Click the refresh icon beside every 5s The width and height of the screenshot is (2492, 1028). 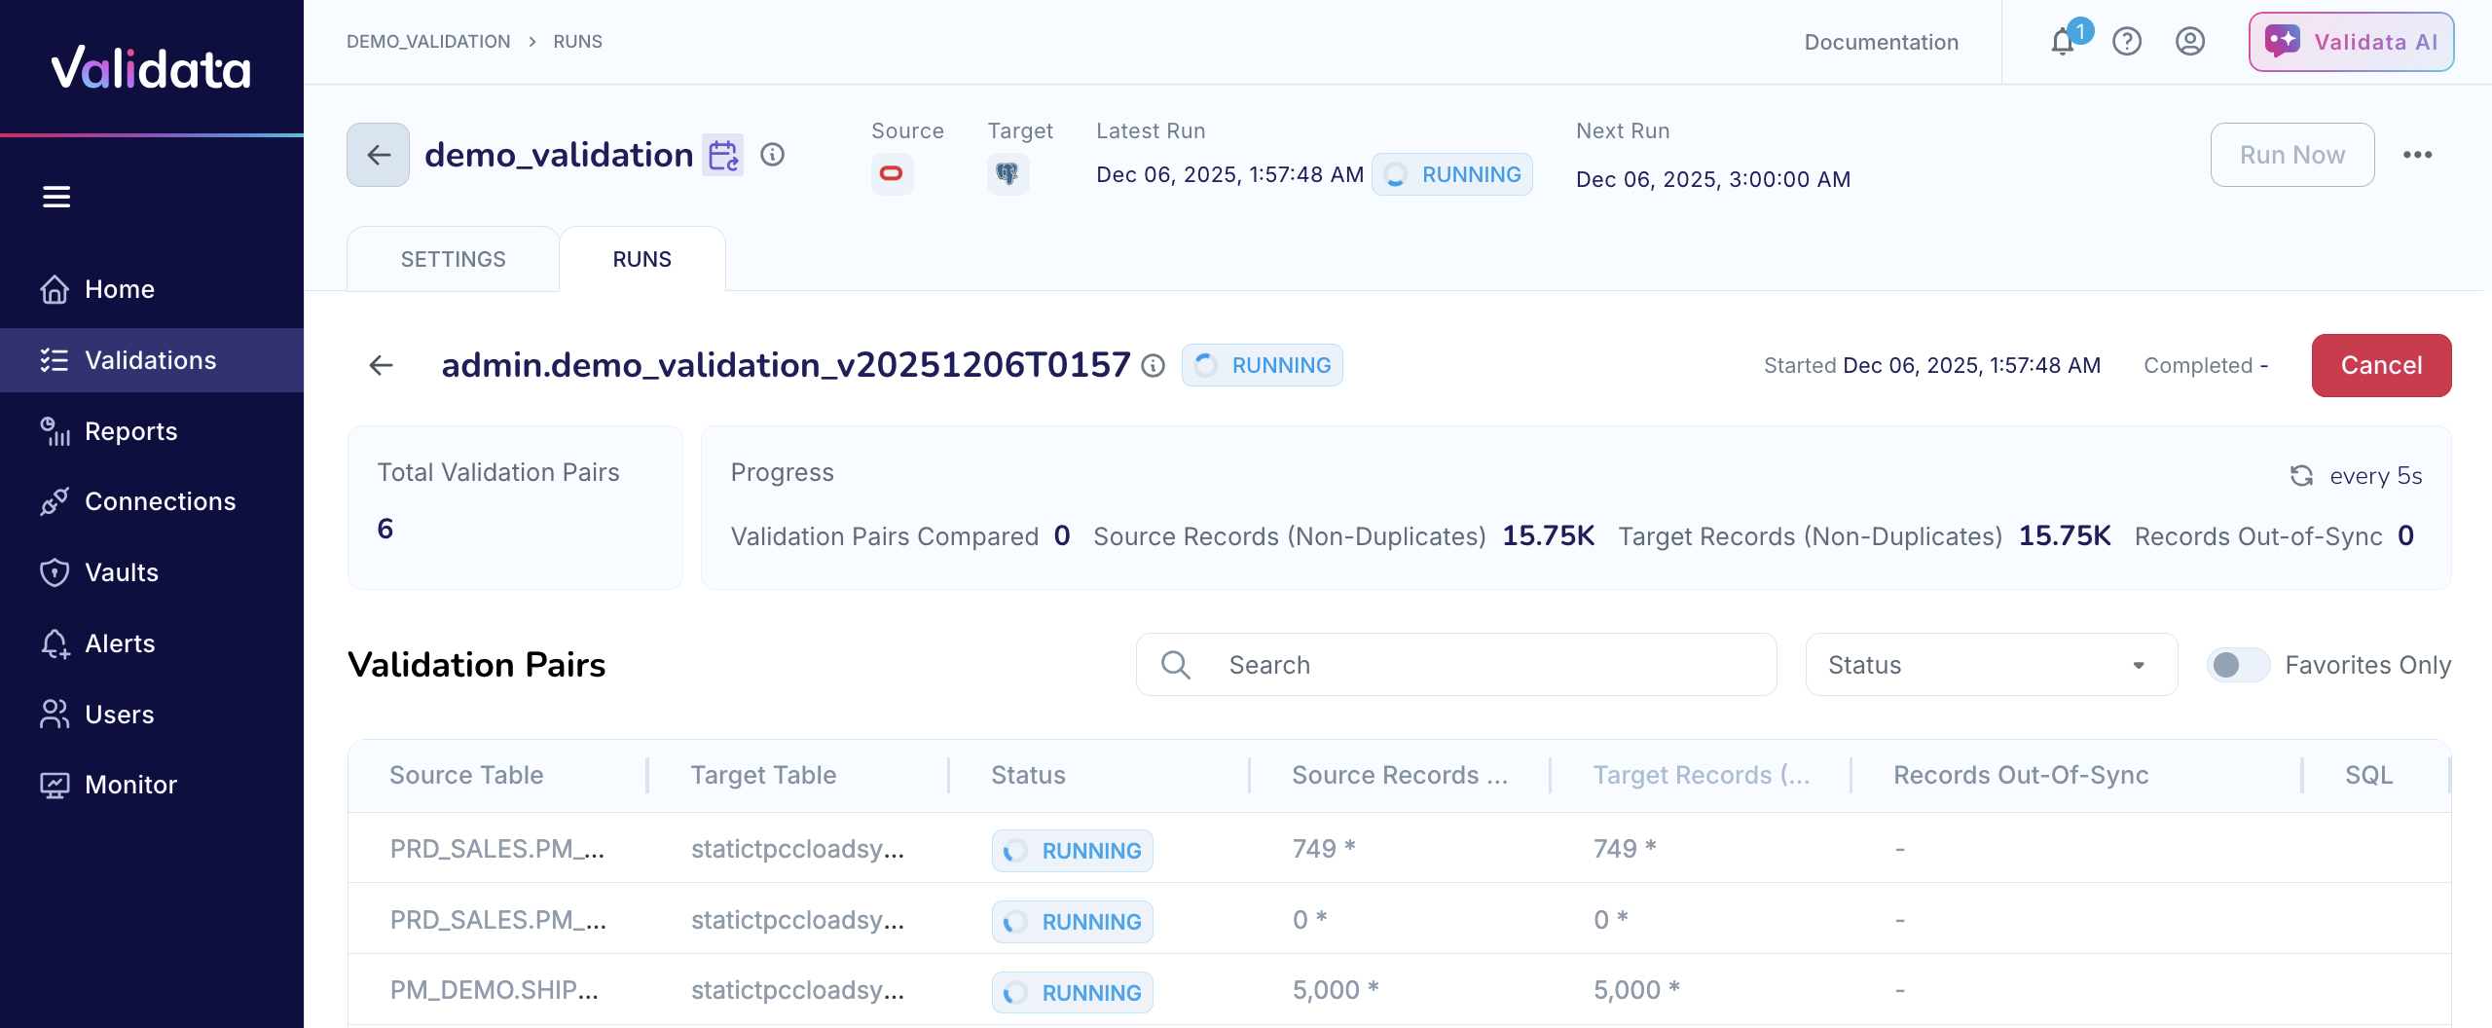point(2301,476)
